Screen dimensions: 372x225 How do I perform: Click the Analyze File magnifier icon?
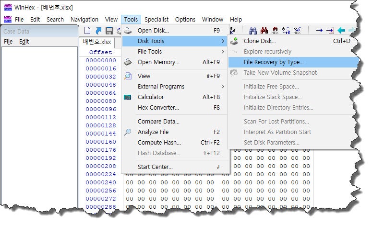coord(128,132)
